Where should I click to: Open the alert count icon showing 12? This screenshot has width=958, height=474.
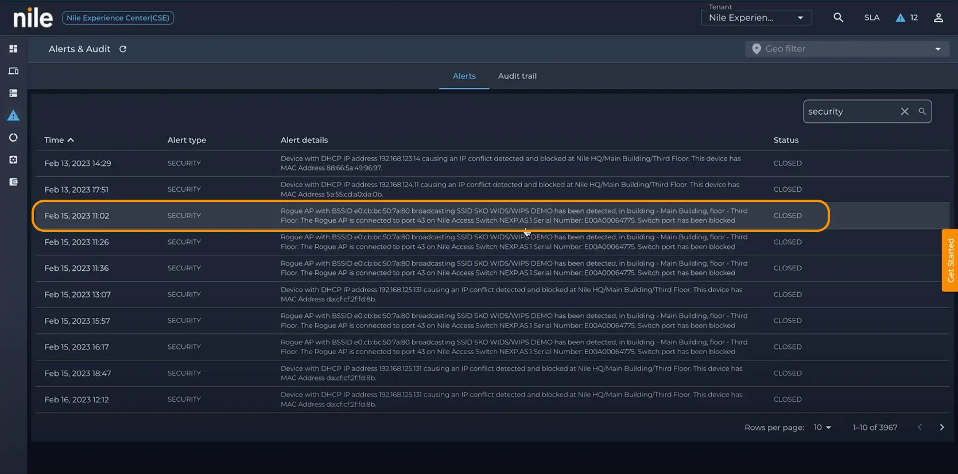point(906,18)
